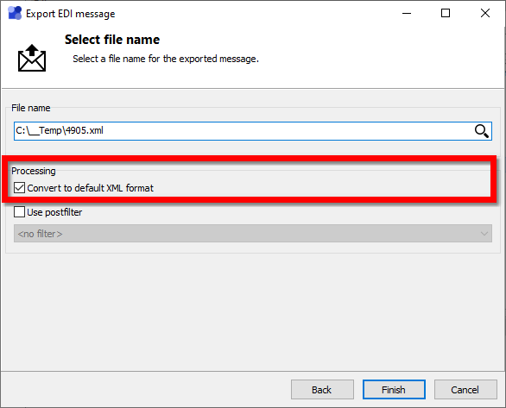This screenshot has width=506, height=408.
Task: Click the Export EDI message window title
Action: (70, 14)
